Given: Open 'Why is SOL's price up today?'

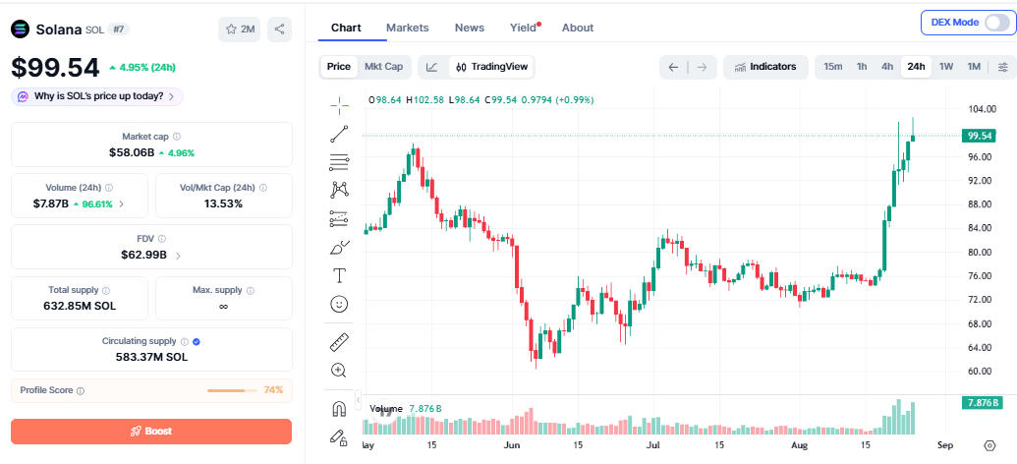Looking at the screenshot, I should coord(97,96).
